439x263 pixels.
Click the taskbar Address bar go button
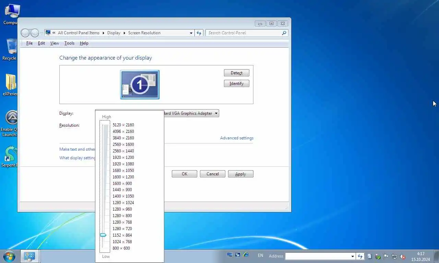(x=360, y=256)
